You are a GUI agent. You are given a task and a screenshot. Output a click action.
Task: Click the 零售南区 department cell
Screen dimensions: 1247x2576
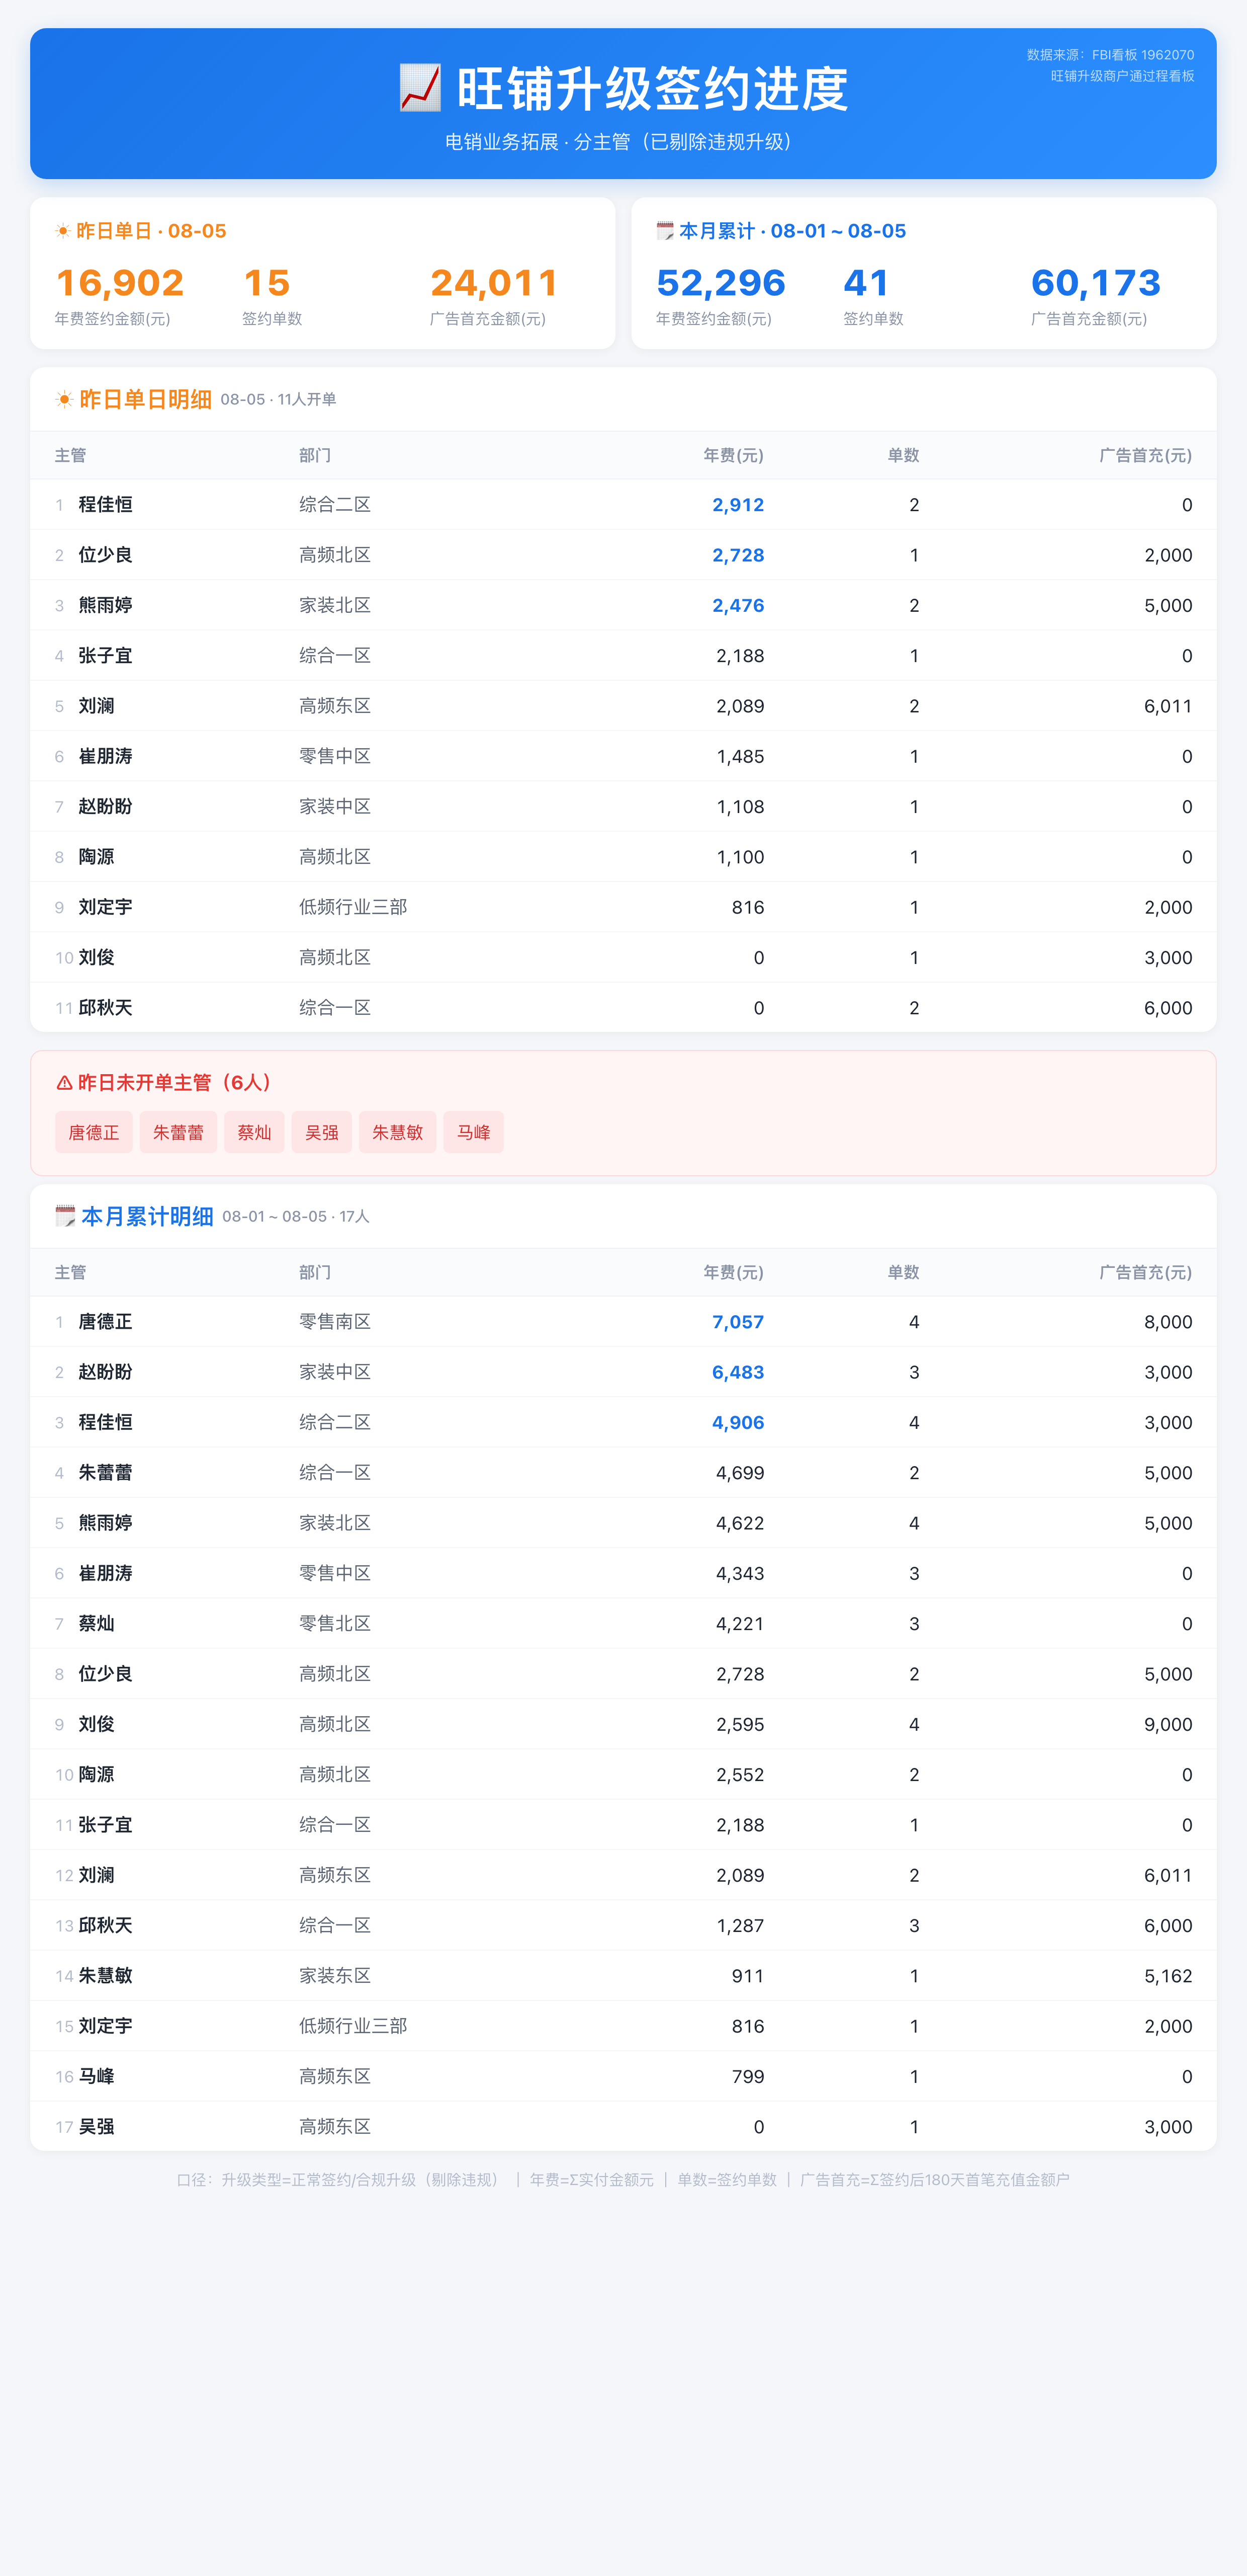point(335,1322)
